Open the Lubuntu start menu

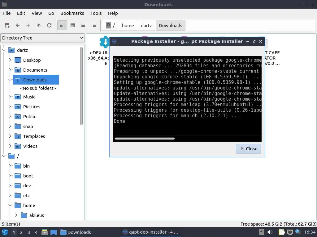pyautogui.click(x=5, y=232)
